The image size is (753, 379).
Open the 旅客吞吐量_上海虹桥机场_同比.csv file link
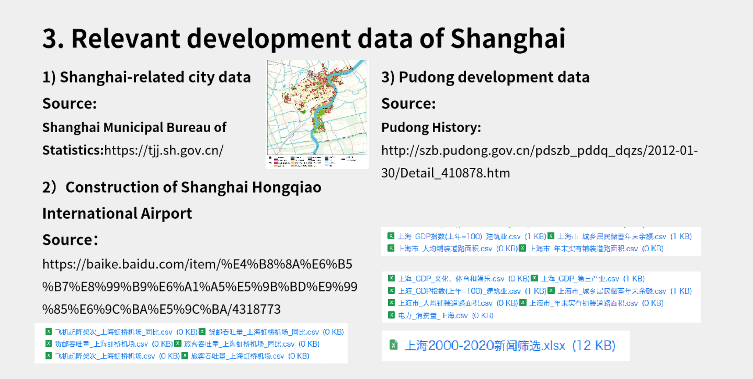251,344
